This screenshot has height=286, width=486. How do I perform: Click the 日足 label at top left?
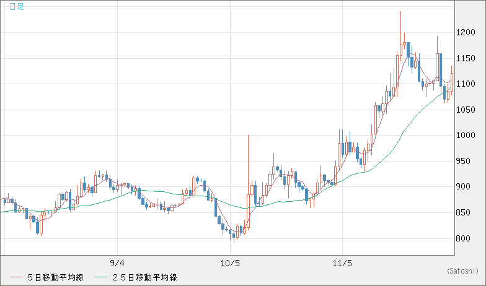tap(17, 6)
